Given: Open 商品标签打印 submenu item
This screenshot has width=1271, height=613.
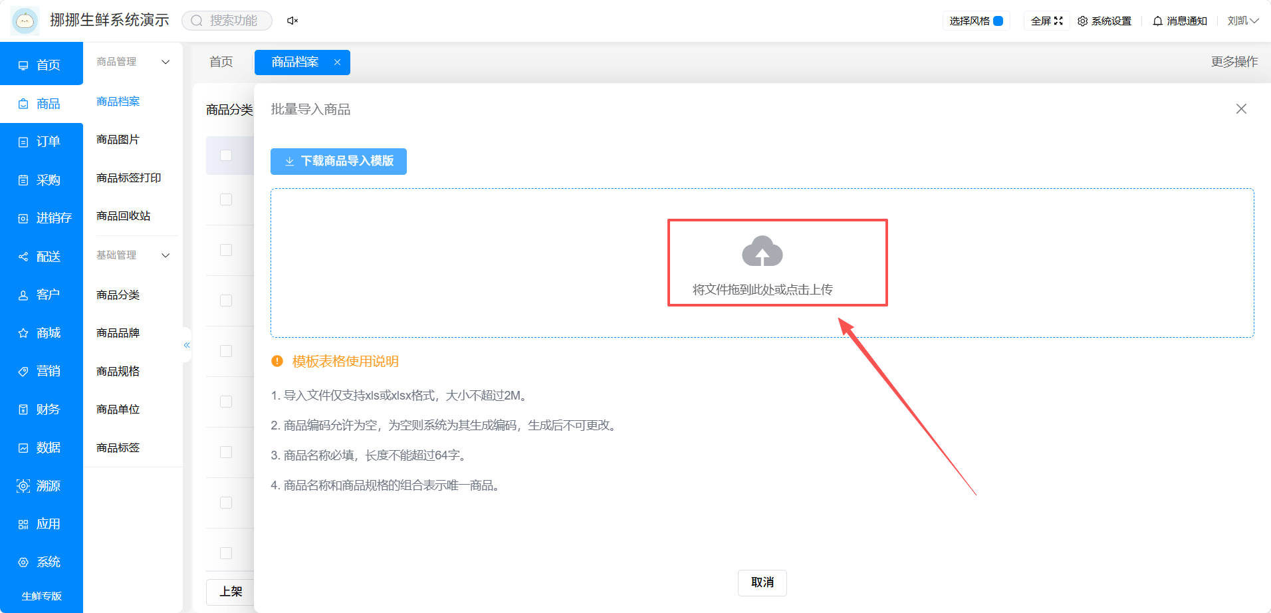Looking at the screenshot, I should click(x=129, y=178).
